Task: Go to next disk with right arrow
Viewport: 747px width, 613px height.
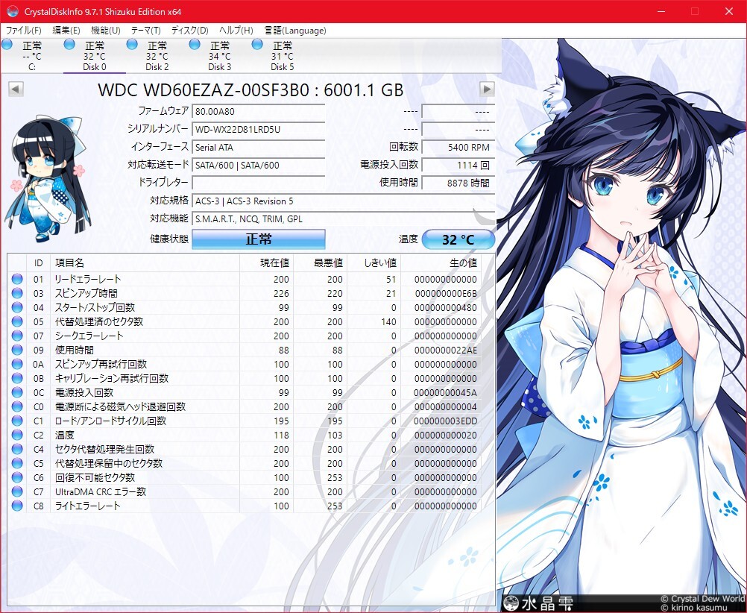Action: (x=487, y=89)
